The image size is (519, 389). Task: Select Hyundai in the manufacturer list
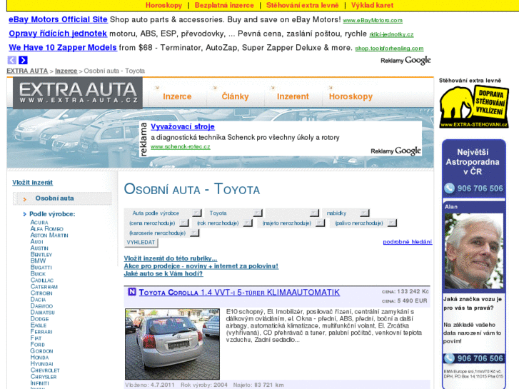tap(41, 363)
